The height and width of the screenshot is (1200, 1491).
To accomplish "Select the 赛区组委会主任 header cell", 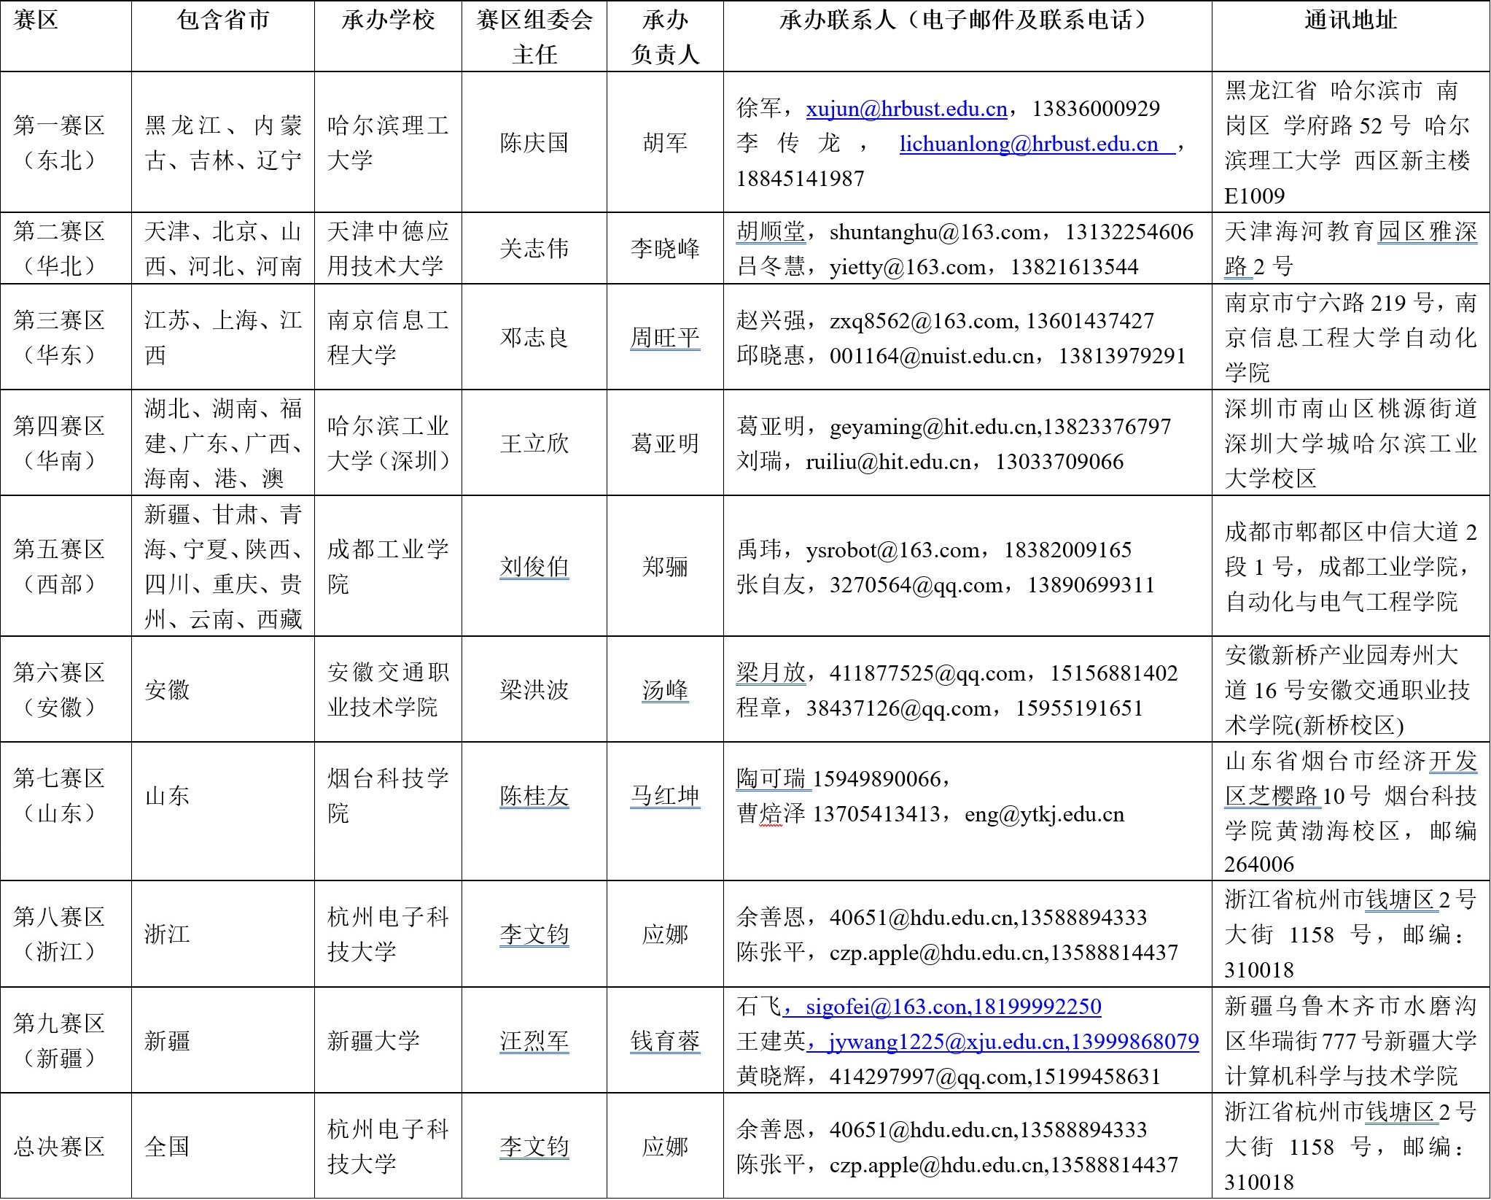I will point(534,36).
